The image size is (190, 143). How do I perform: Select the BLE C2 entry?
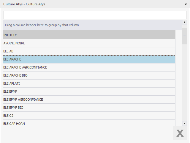(89, 116)
